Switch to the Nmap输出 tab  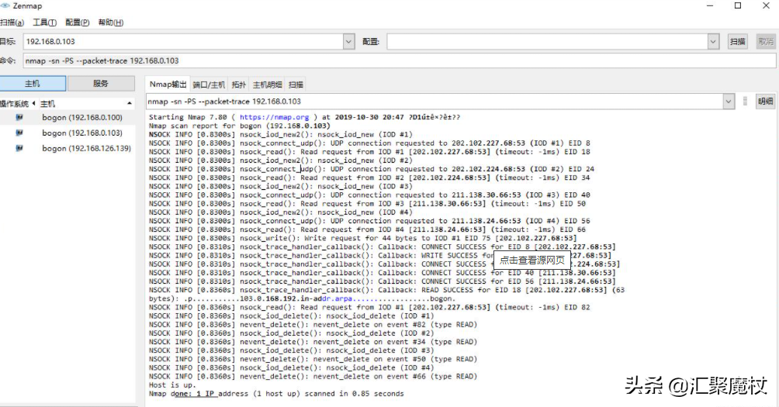pyautogui.click(x=168, y=85)
